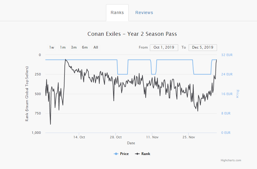Toggle the Price series in legend

(x=121, y=154)
